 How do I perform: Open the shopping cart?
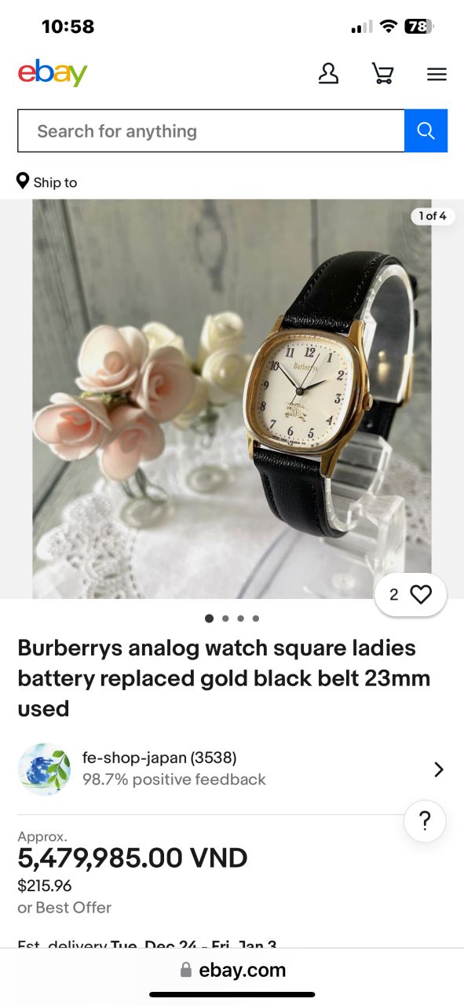(x=382, y=74)
